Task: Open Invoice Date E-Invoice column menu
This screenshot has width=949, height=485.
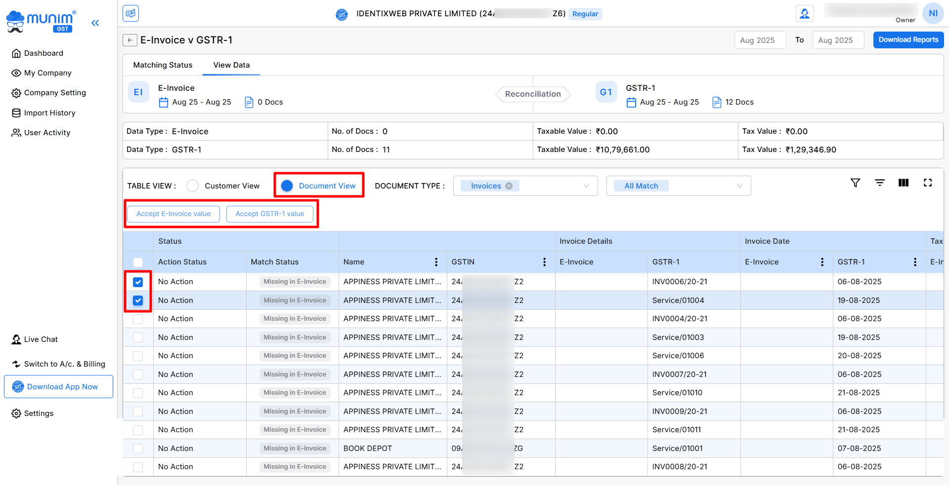Action: pos(822,262)
